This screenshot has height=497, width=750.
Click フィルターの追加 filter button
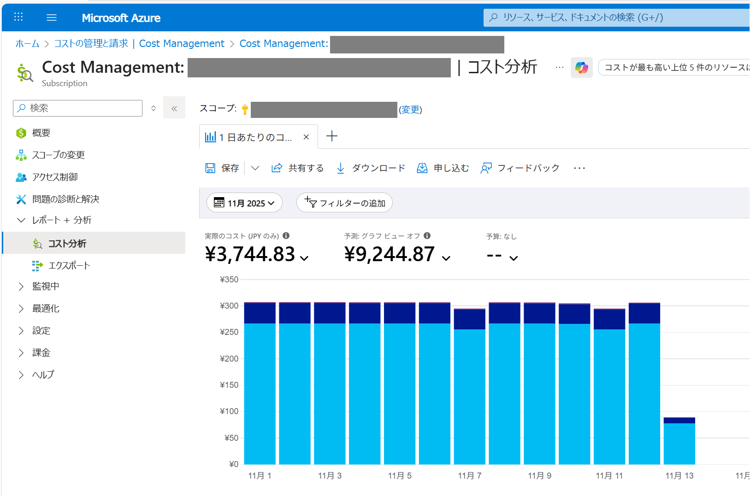pos(344,203)
